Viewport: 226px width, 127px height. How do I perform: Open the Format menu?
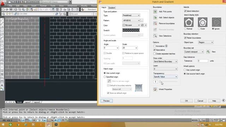pyautogui.click(x=43, y=6)
